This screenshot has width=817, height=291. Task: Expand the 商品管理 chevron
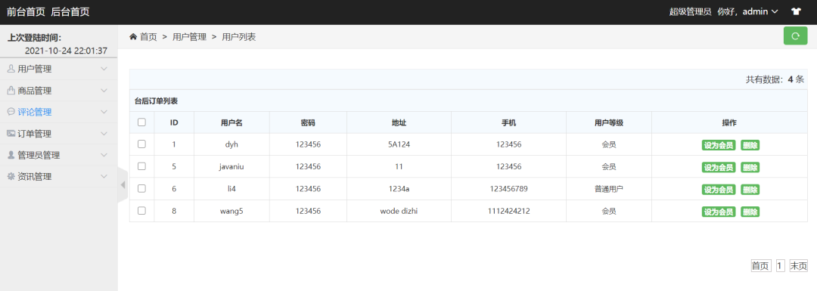[x=104, y=91]
